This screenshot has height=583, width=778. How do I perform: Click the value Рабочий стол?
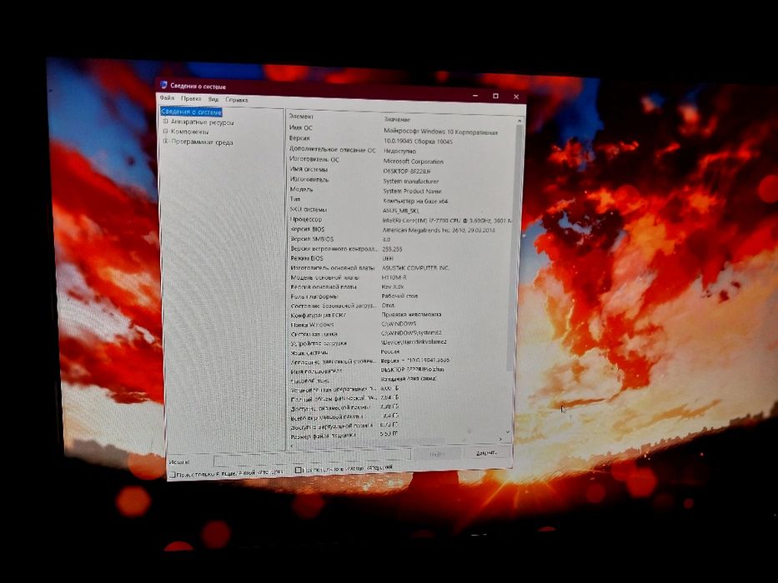coord(399,296)
